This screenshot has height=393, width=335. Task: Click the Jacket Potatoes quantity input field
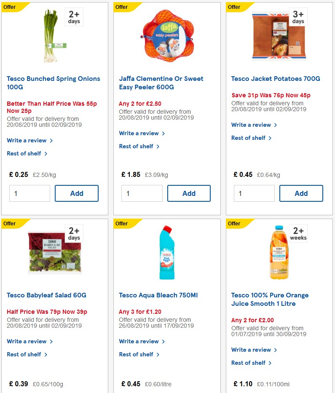click(254, 193)
